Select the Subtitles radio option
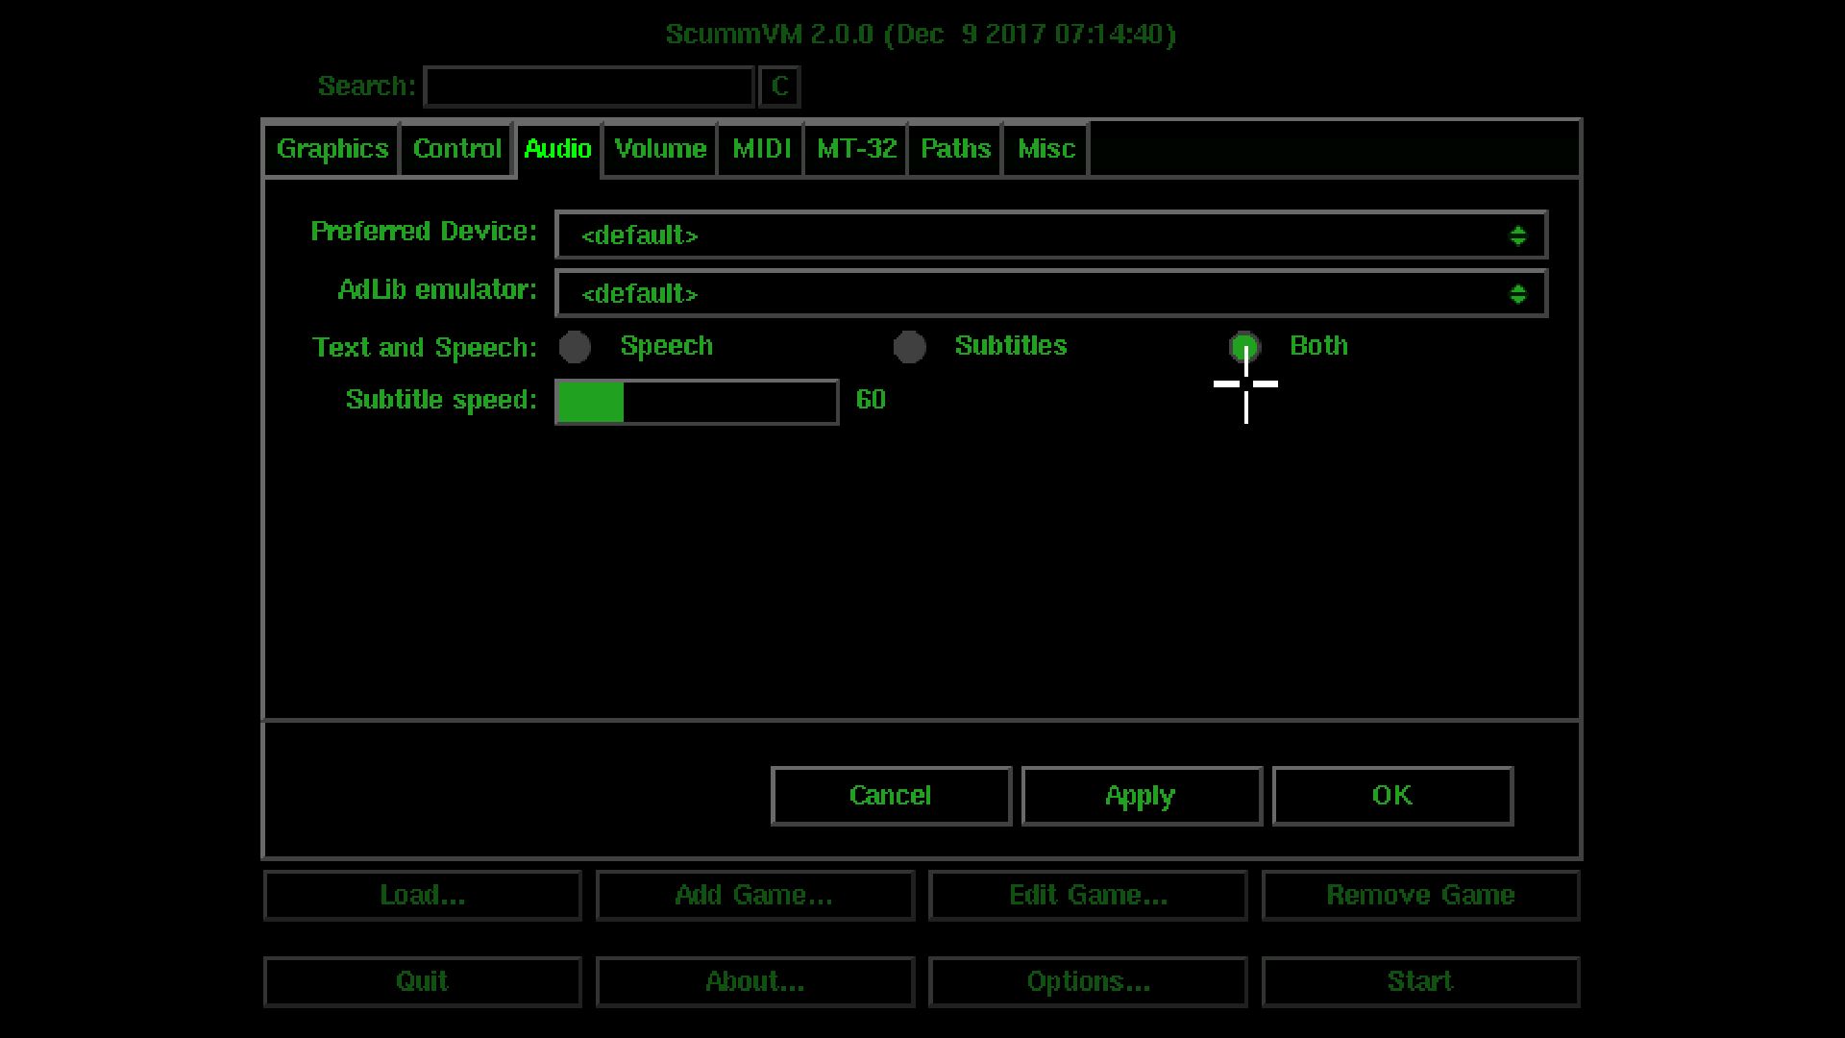 [x=909, y=347]
